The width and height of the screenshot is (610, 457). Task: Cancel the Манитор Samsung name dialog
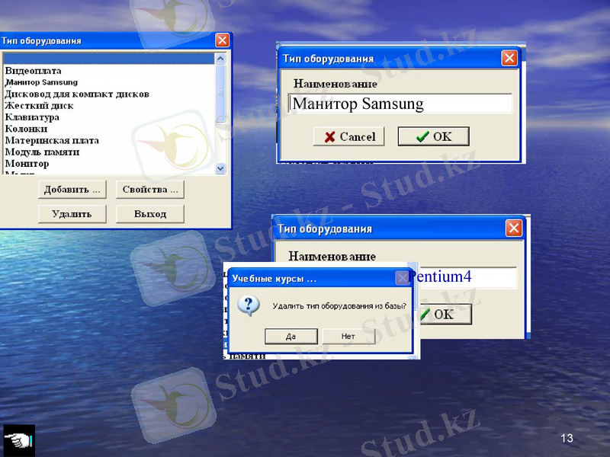click(349, 137)
